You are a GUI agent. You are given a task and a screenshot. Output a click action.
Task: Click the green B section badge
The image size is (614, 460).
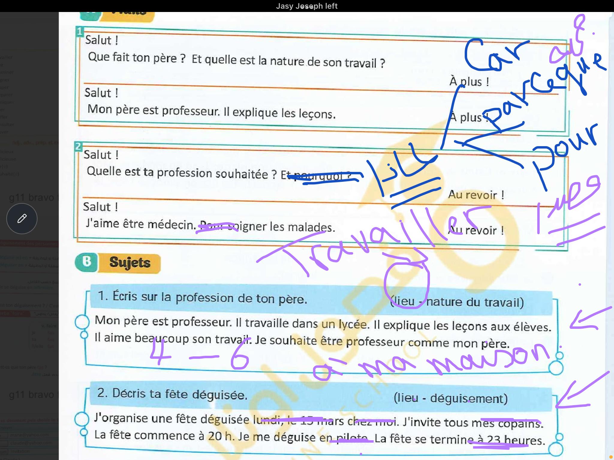coord(87,262)
